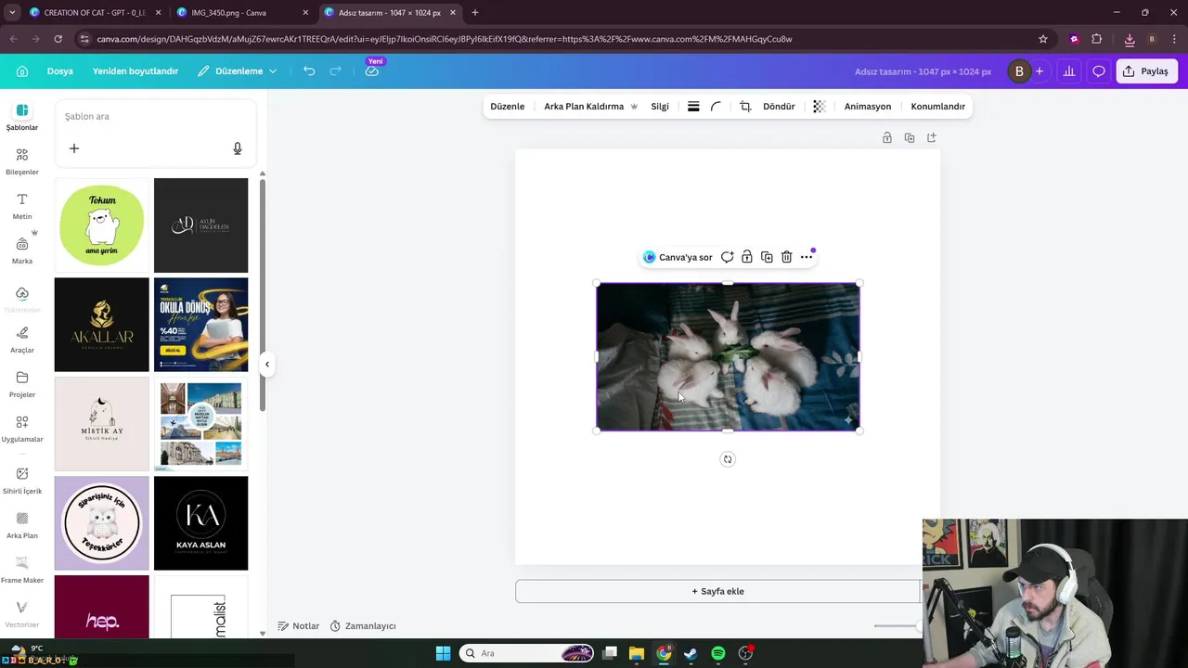Open the Dosya menu
Screen dimensions: 1188x668
pyautogui.click(x=60, y=71)
